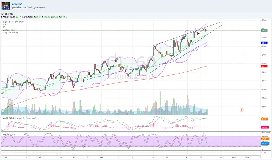272x160 pixels.
Task: Select the Vol indicator label
Action: [4, 24]
